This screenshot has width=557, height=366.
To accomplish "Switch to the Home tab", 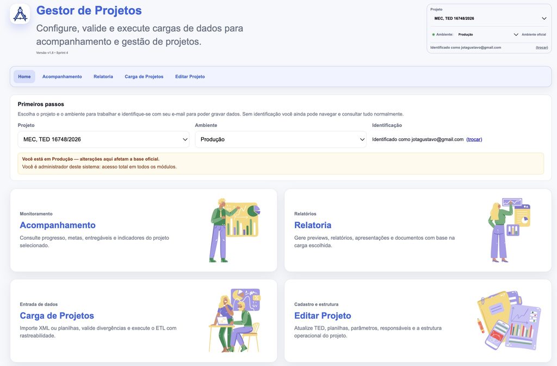I will [24, 76].
